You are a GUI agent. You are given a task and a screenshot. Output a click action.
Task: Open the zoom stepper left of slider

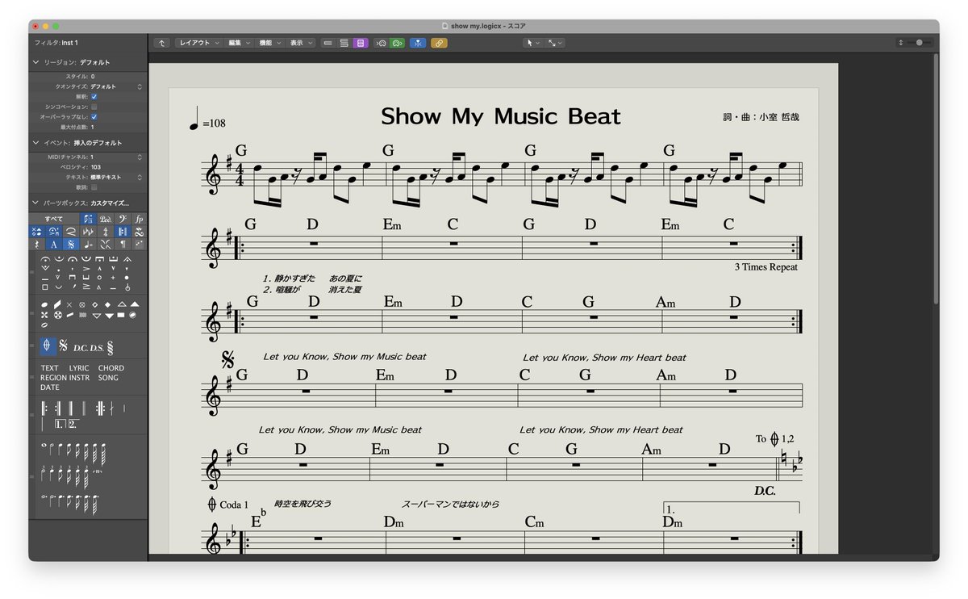tap(900, 43)
